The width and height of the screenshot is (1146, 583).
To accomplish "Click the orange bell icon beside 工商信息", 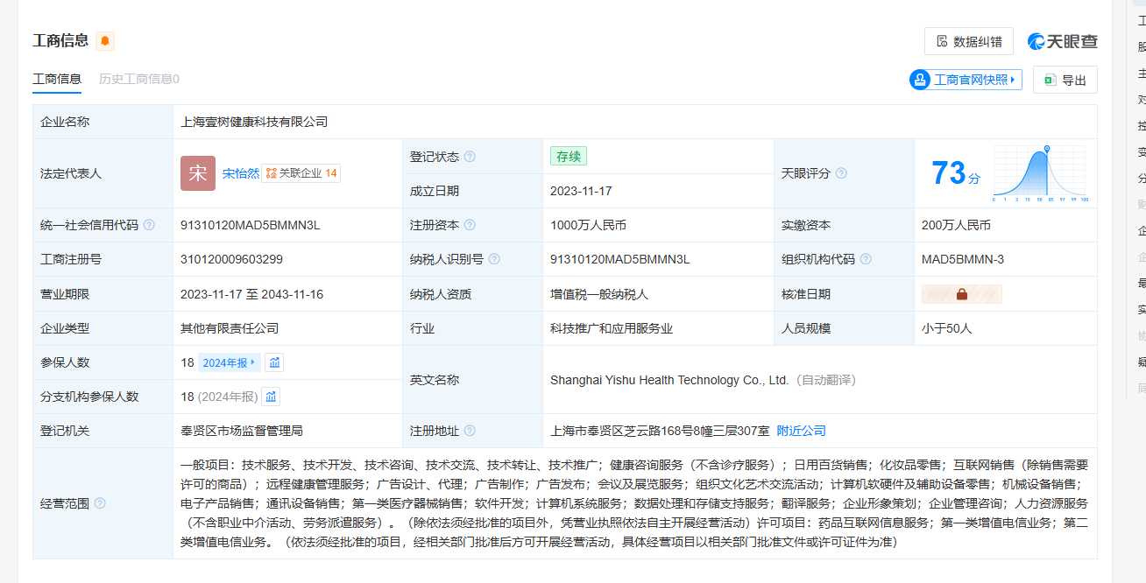I will (x=105, y=41).
